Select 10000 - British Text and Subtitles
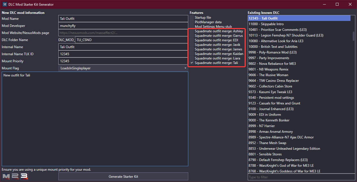The width and height of the screenshot is (357, 182). pyautogui.click(x=299, y=47)
